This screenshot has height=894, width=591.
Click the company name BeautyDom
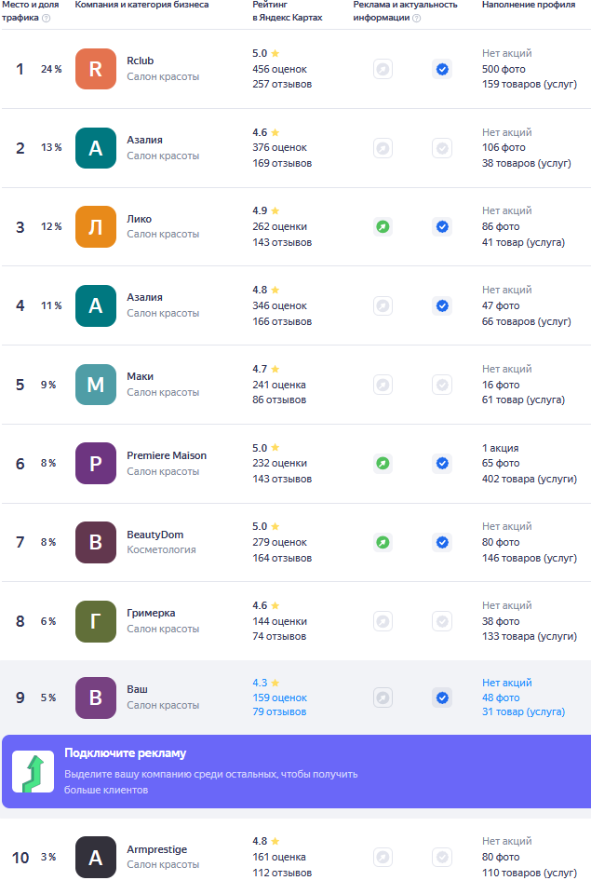pos(155,535)
